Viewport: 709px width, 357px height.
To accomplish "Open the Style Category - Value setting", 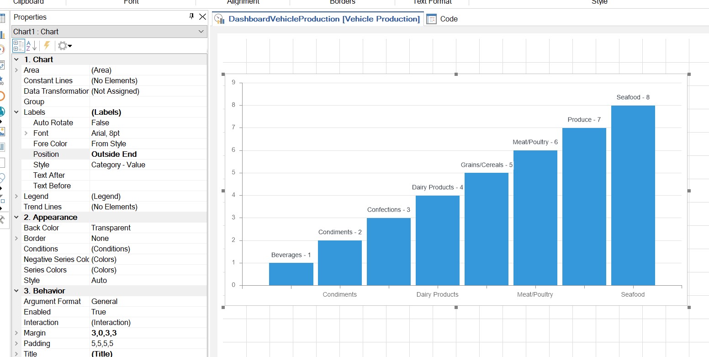I will coord(148,165).
